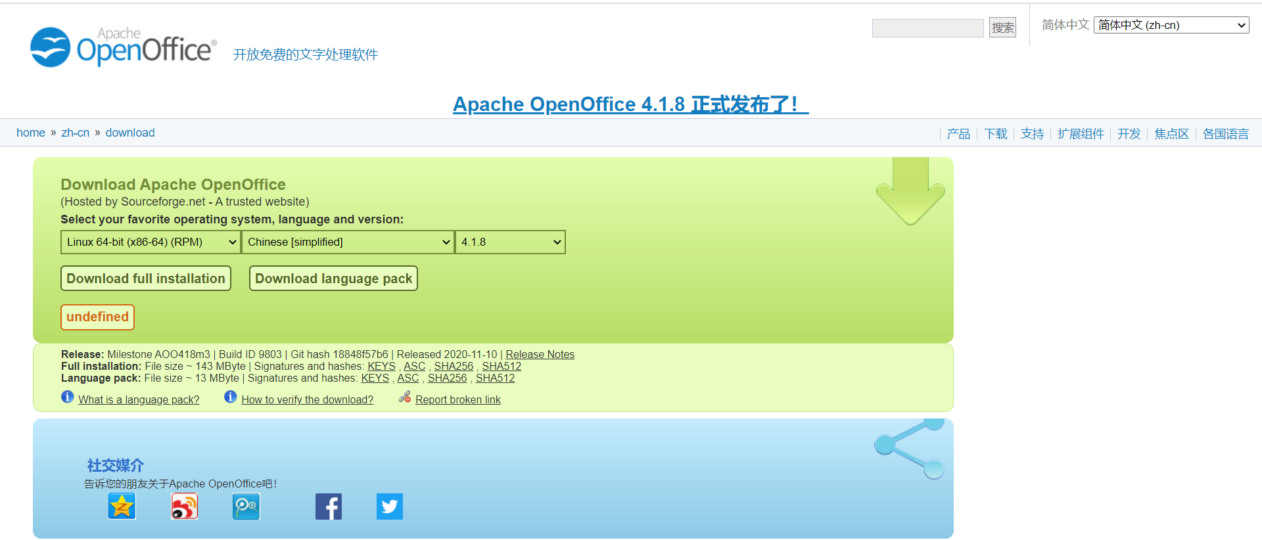
Task: Open SHA512 link in Language pack row
Action: point(495,378)
